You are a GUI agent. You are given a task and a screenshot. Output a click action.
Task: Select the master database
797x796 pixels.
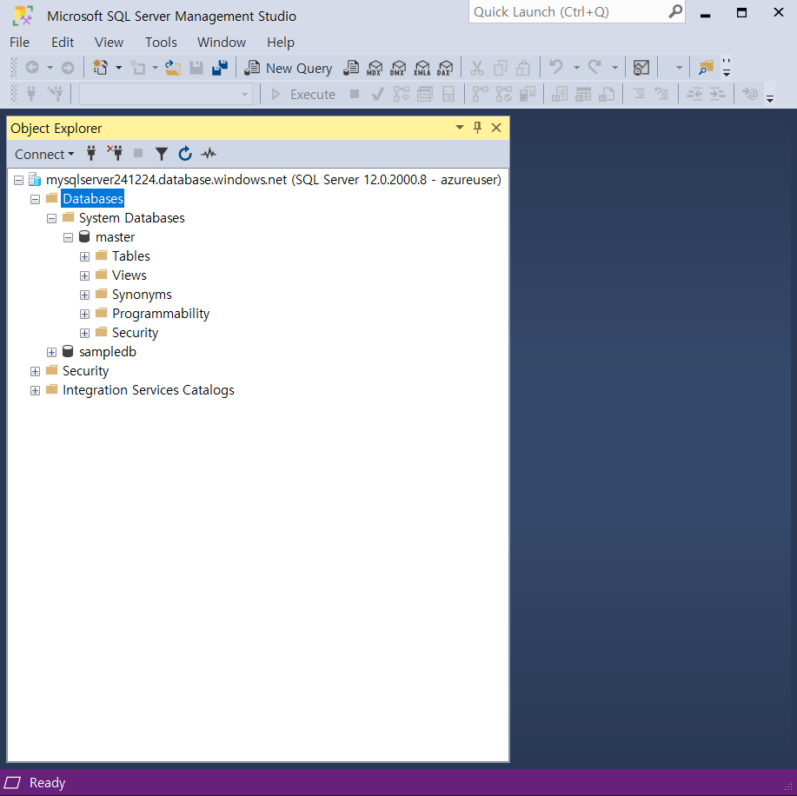click(x=115, y=237)
